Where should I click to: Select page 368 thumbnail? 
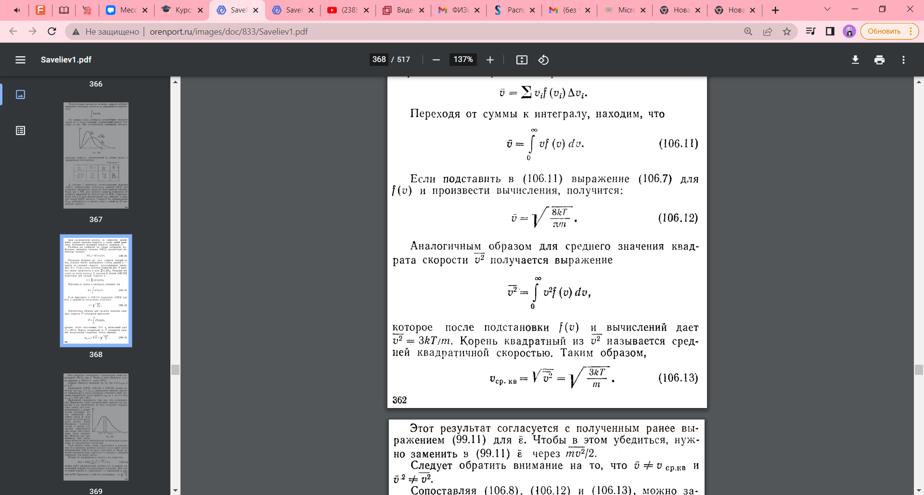click(96, 291)
